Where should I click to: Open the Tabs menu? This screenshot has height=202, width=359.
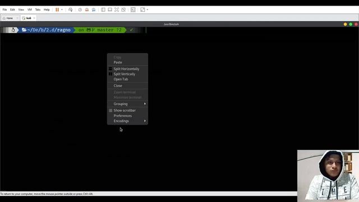[x=38, y=10]
